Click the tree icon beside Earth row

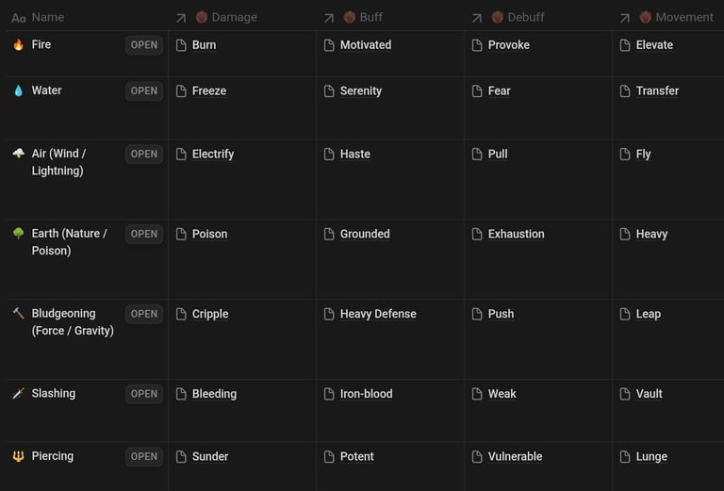coord(19,233)
